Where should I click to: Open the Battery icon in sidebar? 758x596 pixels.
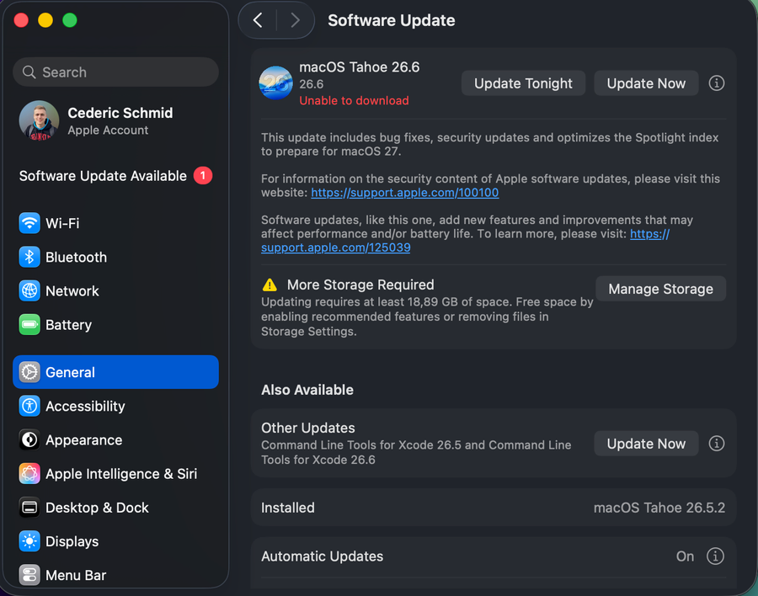pos(29,325)
